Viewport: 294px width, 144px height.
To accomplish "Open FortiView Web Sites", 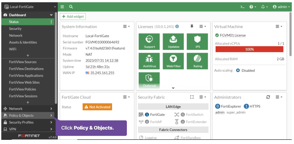I will 24,82.
